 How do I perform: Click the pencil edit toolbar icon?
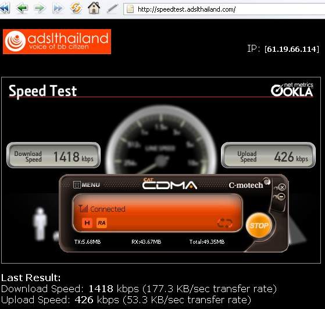(112, 9)
